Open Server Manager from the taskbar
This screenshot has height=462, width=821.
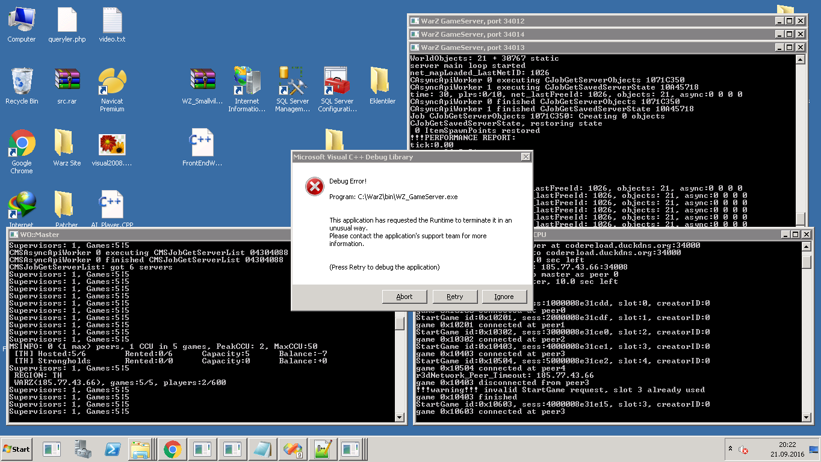coord(82,449)
